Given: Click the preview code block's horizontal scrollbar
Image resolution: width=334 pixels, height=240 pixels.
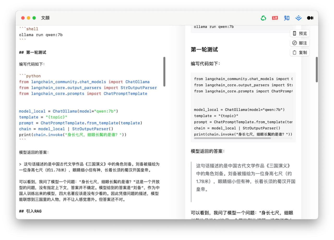Looking at the screenshot, I should [x=232, y=138].
